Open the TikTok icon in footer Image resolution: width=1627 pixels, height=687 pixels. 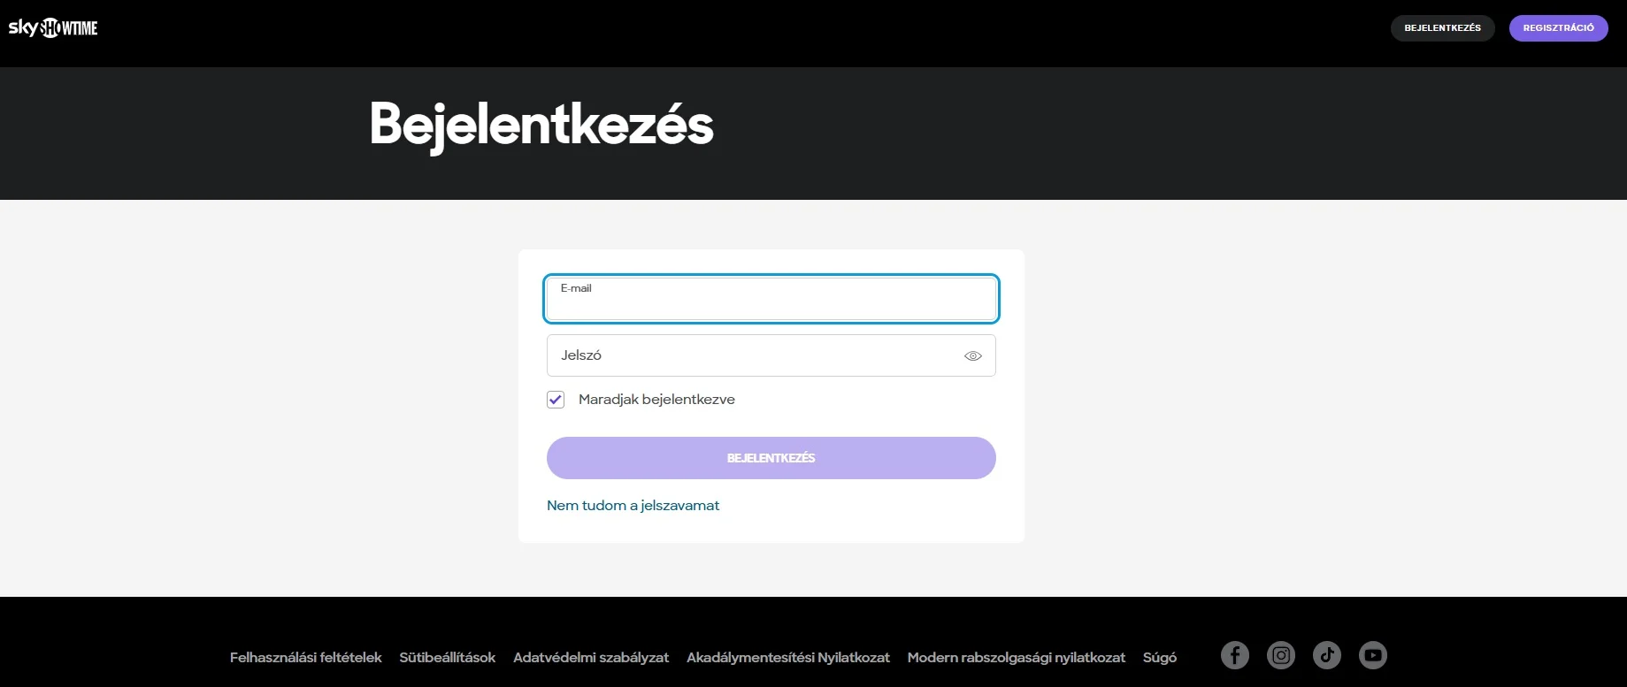(1327, 655)
